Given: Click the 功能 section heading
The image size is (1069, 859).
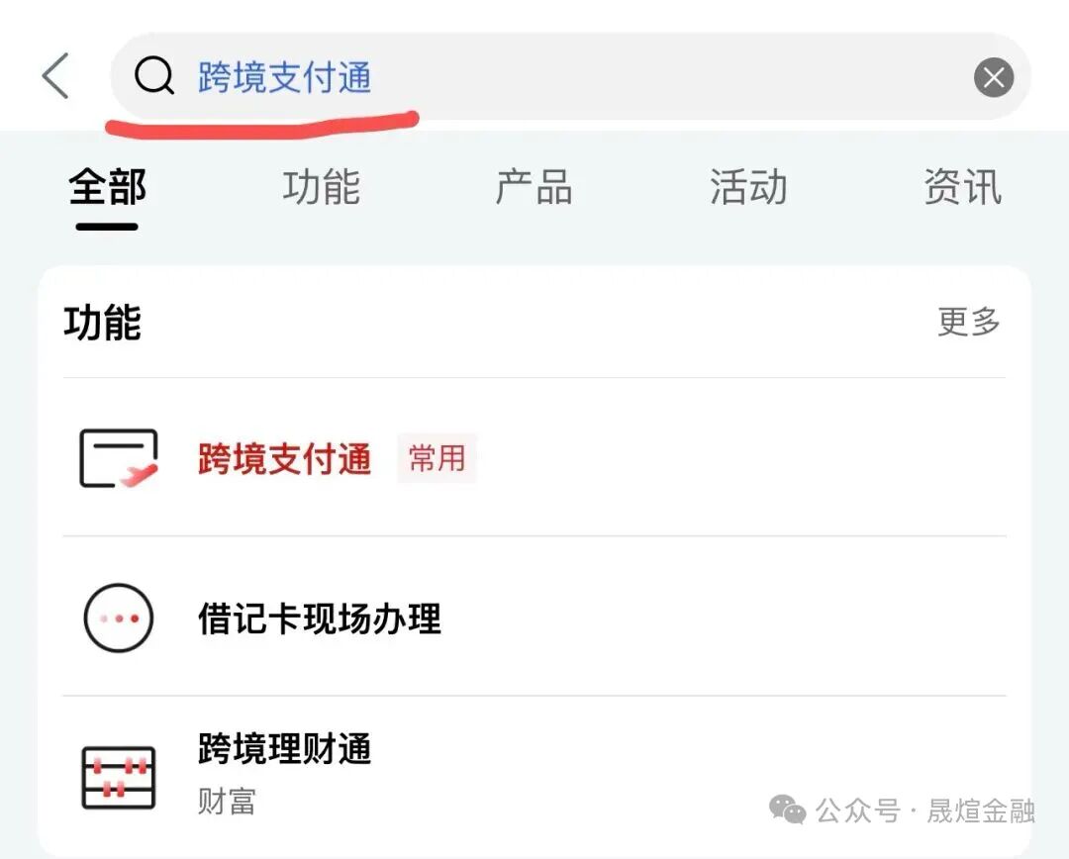Looking at the screenshot, I should (103, 324).
